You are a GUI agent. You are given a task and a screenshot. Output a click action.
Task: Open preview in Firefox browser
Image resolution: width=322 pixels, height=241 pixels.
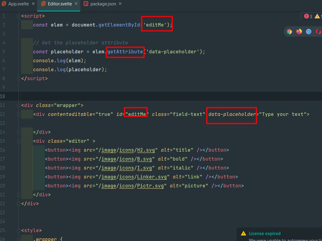click(x=299, y=32)
